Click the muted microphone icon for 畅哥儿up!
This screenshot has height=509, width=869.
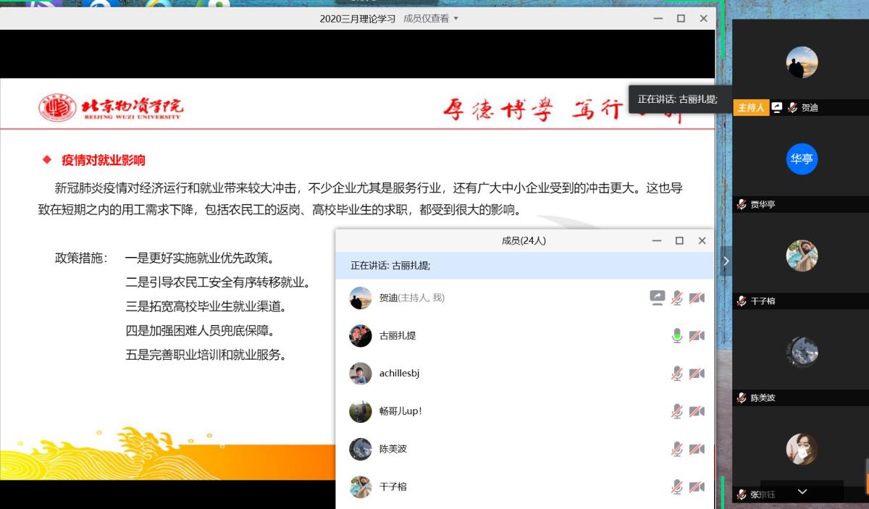pos(677,411)
